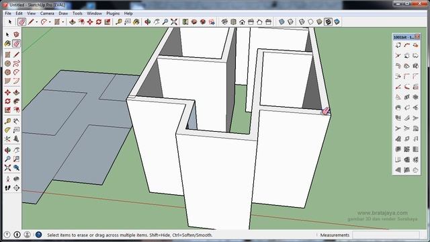The width and height of the screenshot is (430, 242).
Task: Select the Dimension tool
Action: 16,121
